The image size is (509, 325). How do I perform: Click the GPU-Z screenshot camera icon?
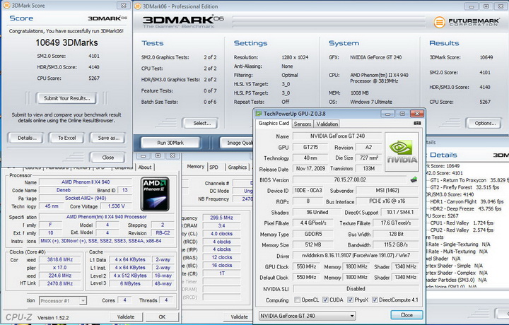417,123
